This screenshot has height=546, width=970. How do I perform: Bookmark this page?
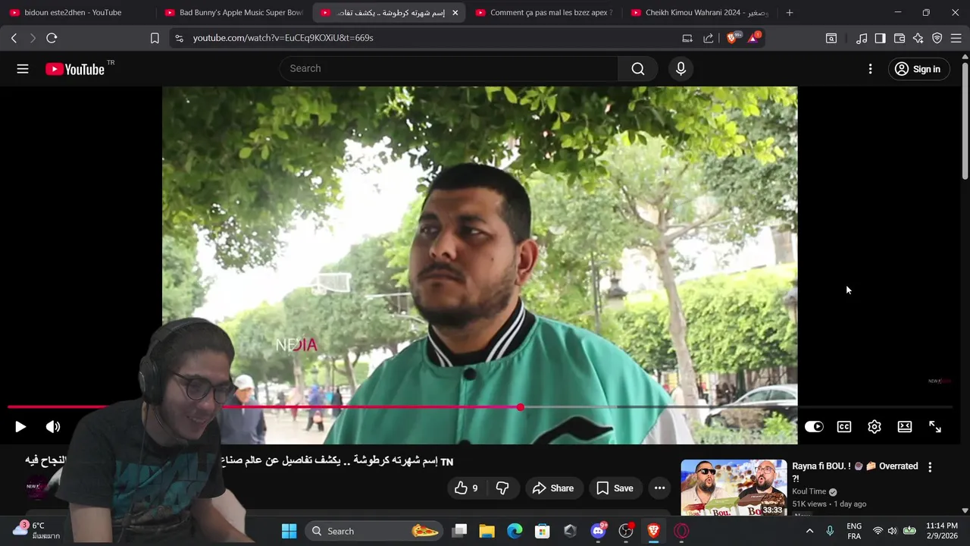155,38
